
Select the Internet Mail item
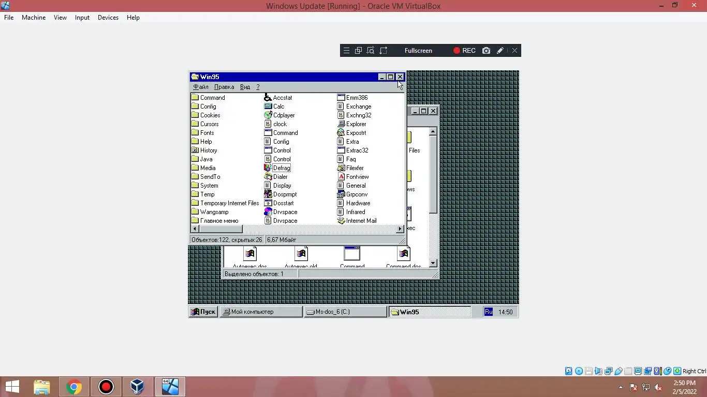[x=357, y=221]
